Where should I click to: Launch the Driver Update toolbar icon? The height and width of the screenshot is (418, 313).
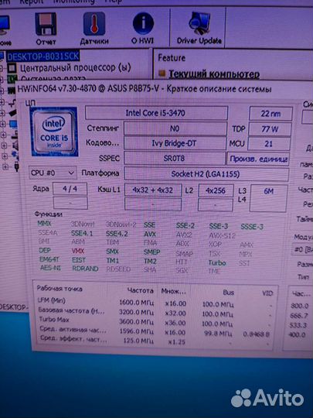(199, 29)
